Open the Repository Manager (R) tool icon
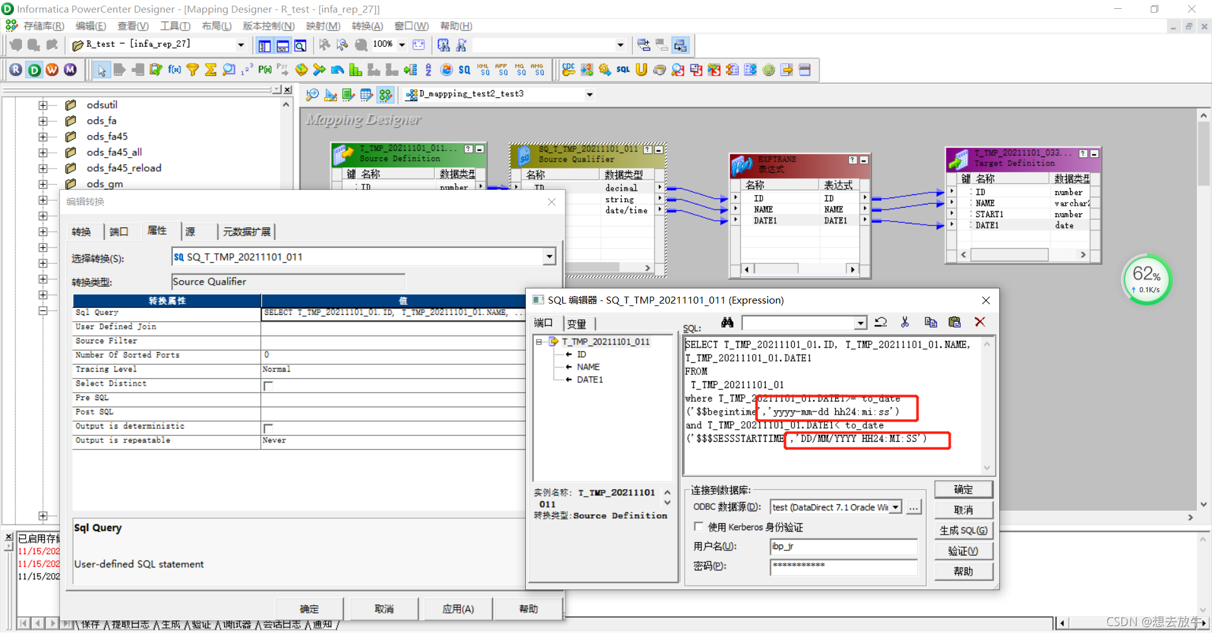The image size is (1212, 633). [x=16, y=69]
